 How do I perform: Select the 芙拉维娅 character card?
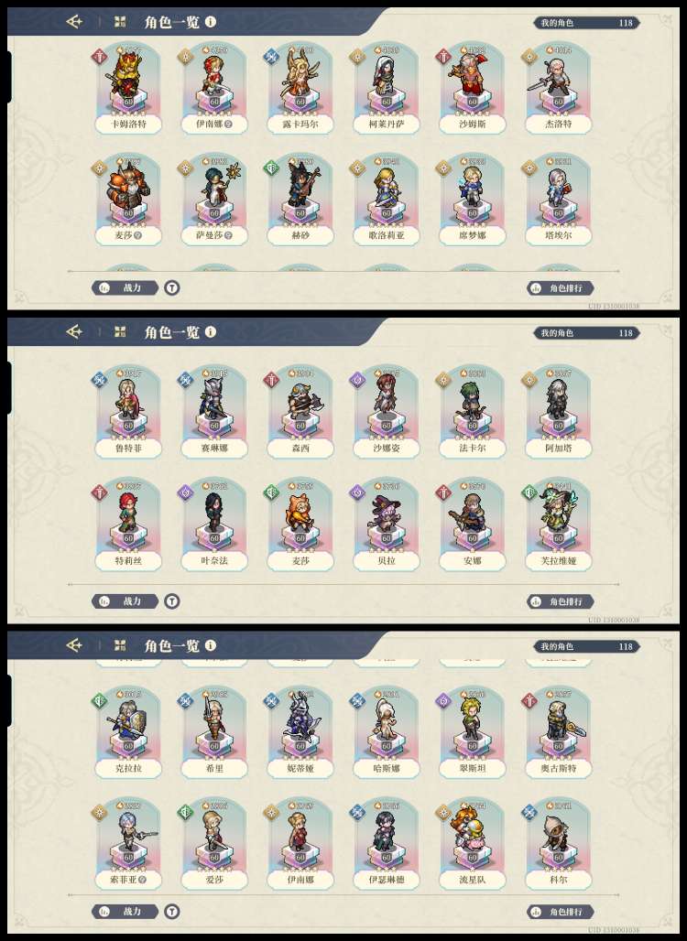tap(559, 524)
